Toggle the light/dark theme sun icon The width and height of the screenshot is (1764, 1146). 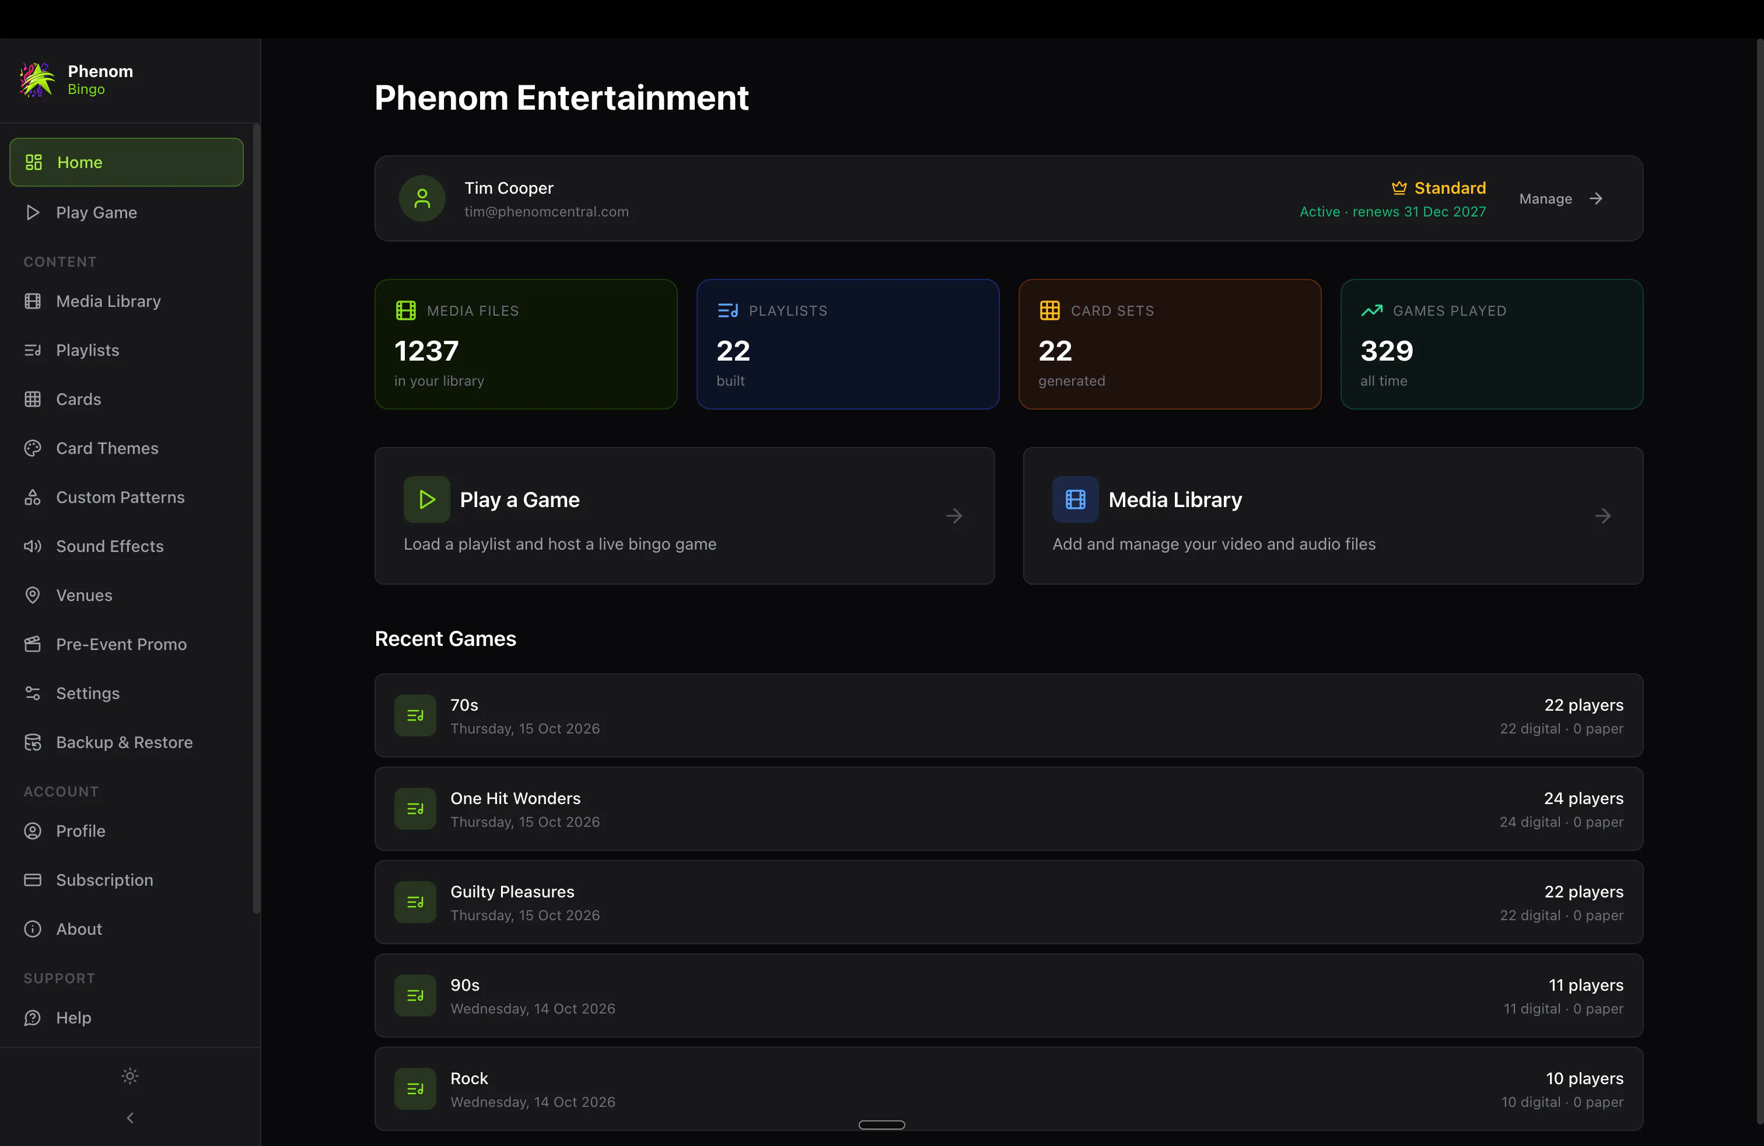pyautogui.click(x=129, y=1075)
